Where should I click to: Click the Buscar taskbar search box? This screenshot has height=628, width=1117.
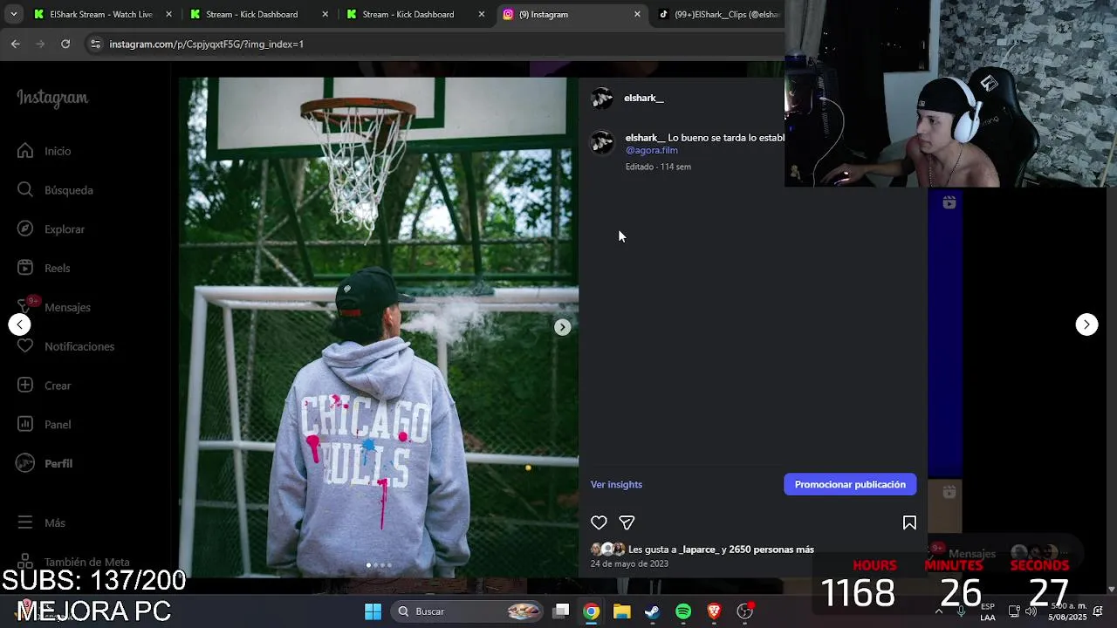[468, 611]
